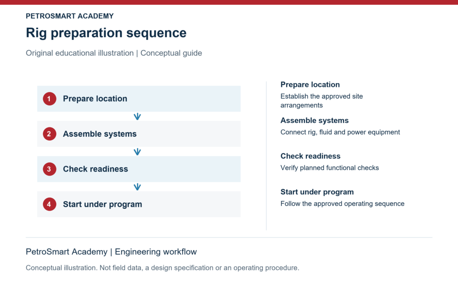Click the right-side 'Start under program' heading

[x=317, y=192]
